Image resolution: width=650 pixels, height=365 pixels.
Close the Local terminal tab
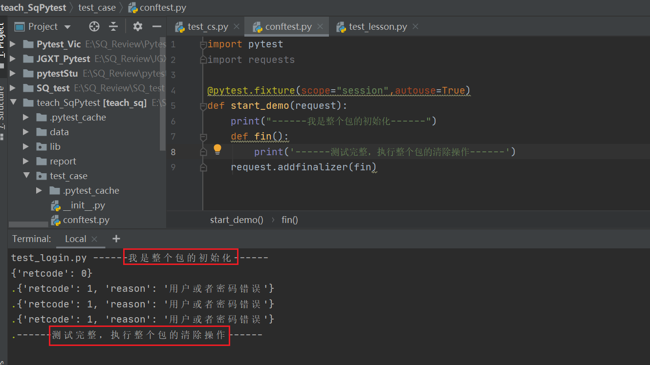pyautogui.click(x=94, y=239)
